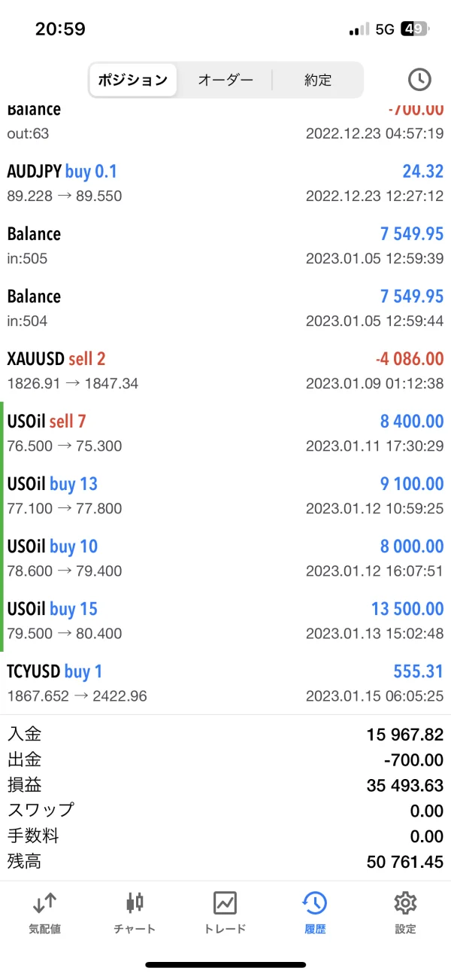Select the TCYUSD buy 1 row
This screenshot has width=451, height=977.
click(x=225, y=683)
